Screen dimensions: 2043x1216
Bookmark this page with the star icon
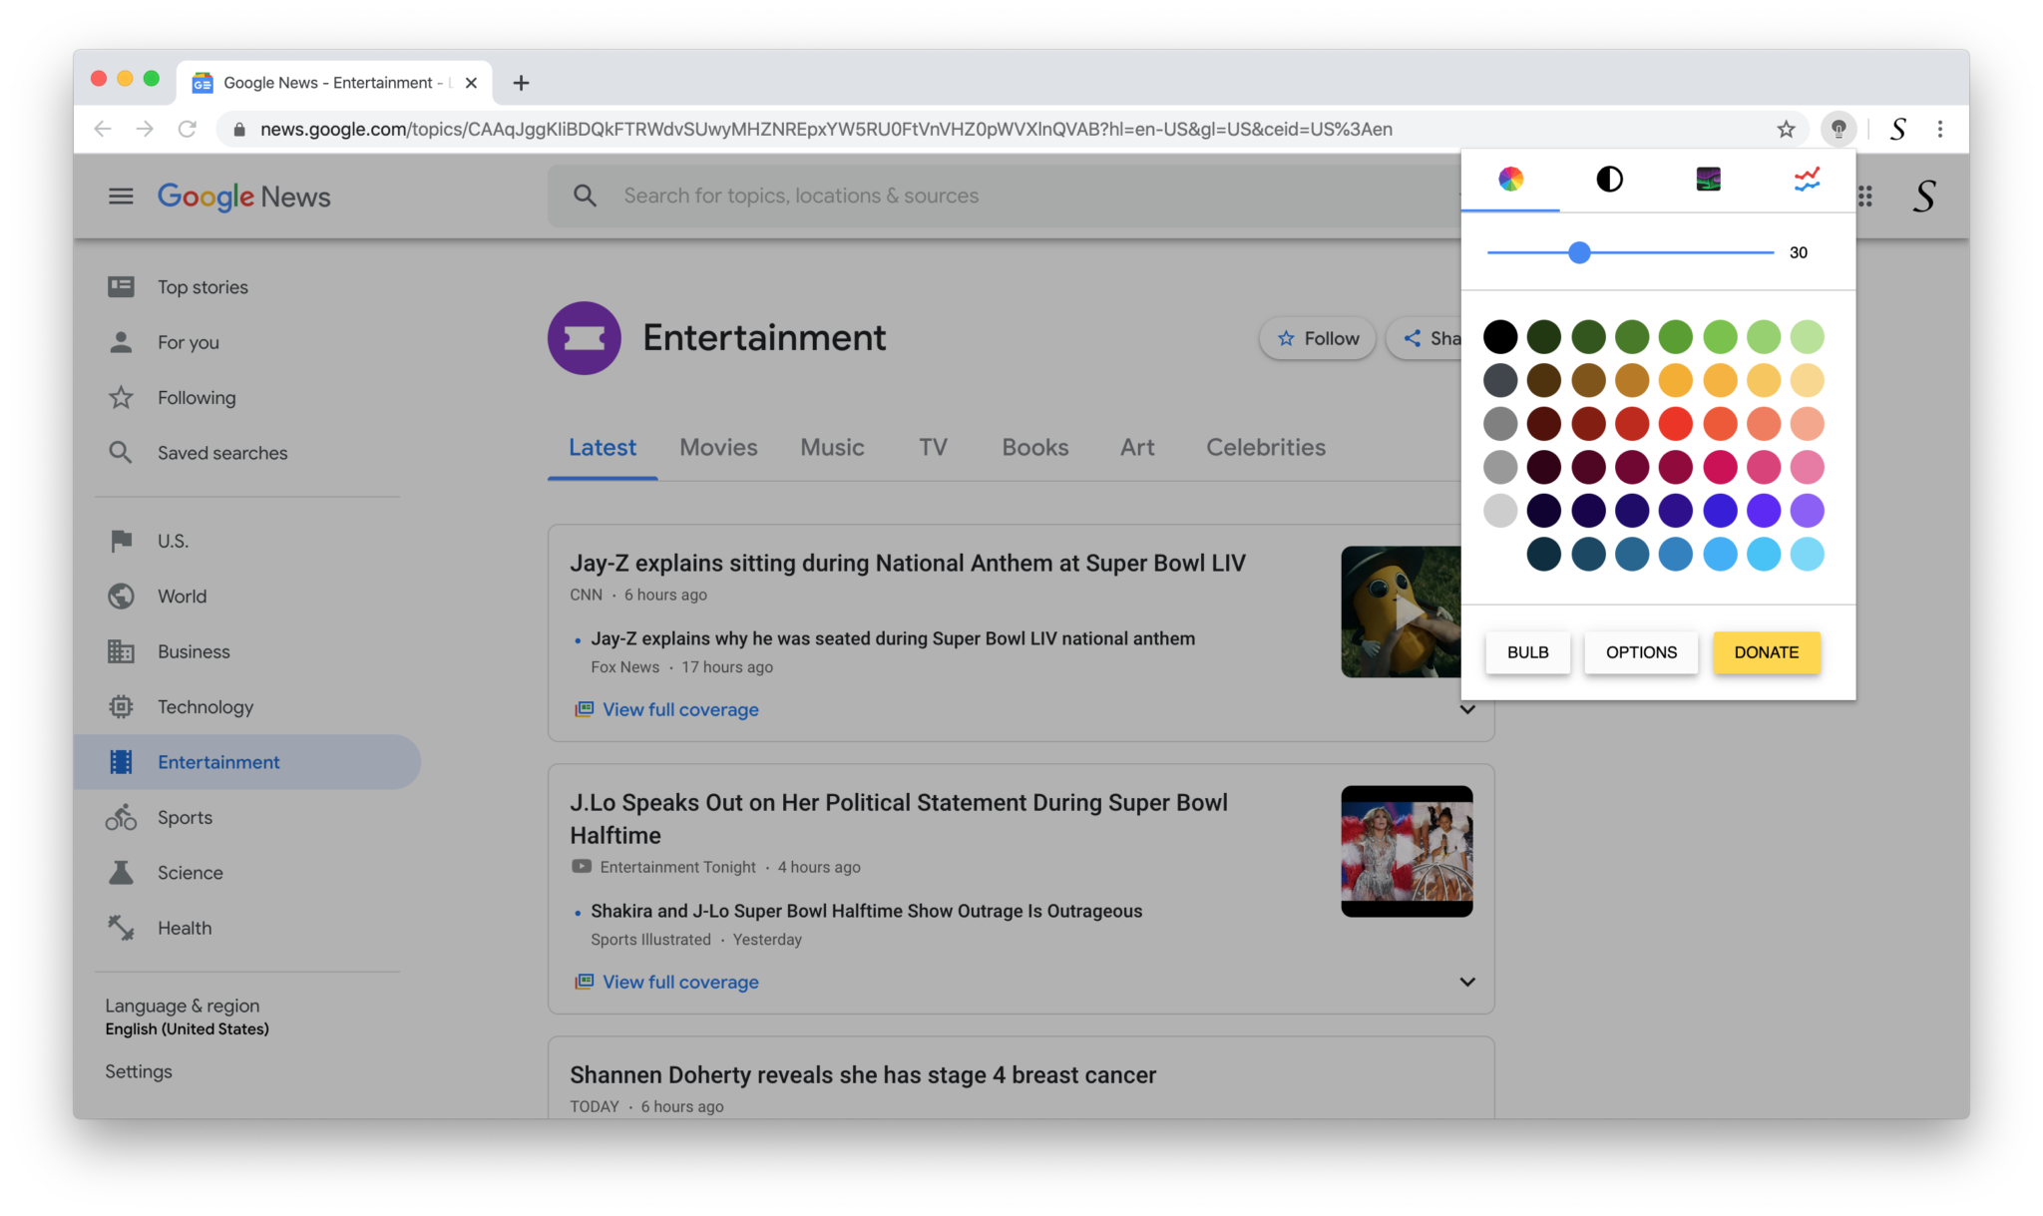click(1786, 129)
